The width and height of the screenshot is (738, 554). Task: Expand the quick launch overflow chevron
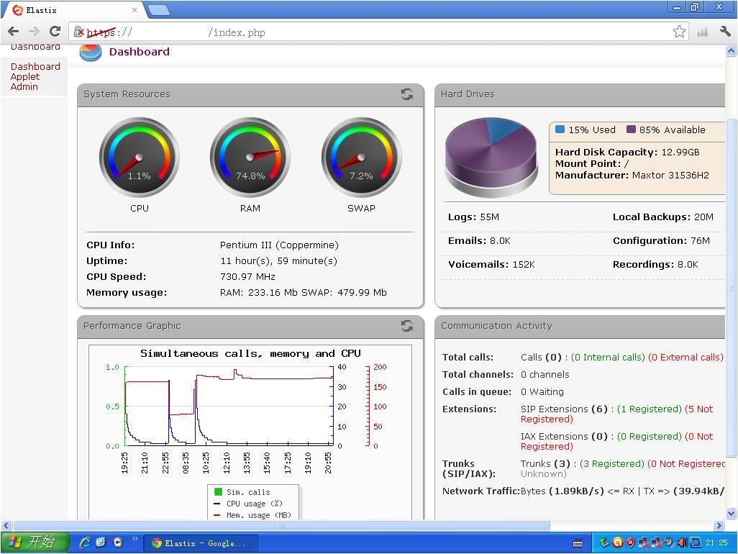[135, 539]
